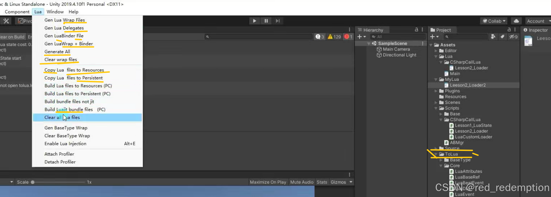Collapse the Assets folder arrow
Viewport: 551px width, 197px height.
pyautogui.click(x=431, y=45)
